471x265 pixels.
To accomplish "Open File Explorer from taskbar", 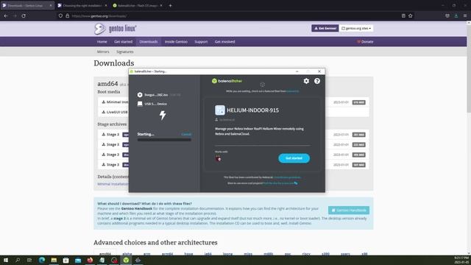I will coord(54,260).
